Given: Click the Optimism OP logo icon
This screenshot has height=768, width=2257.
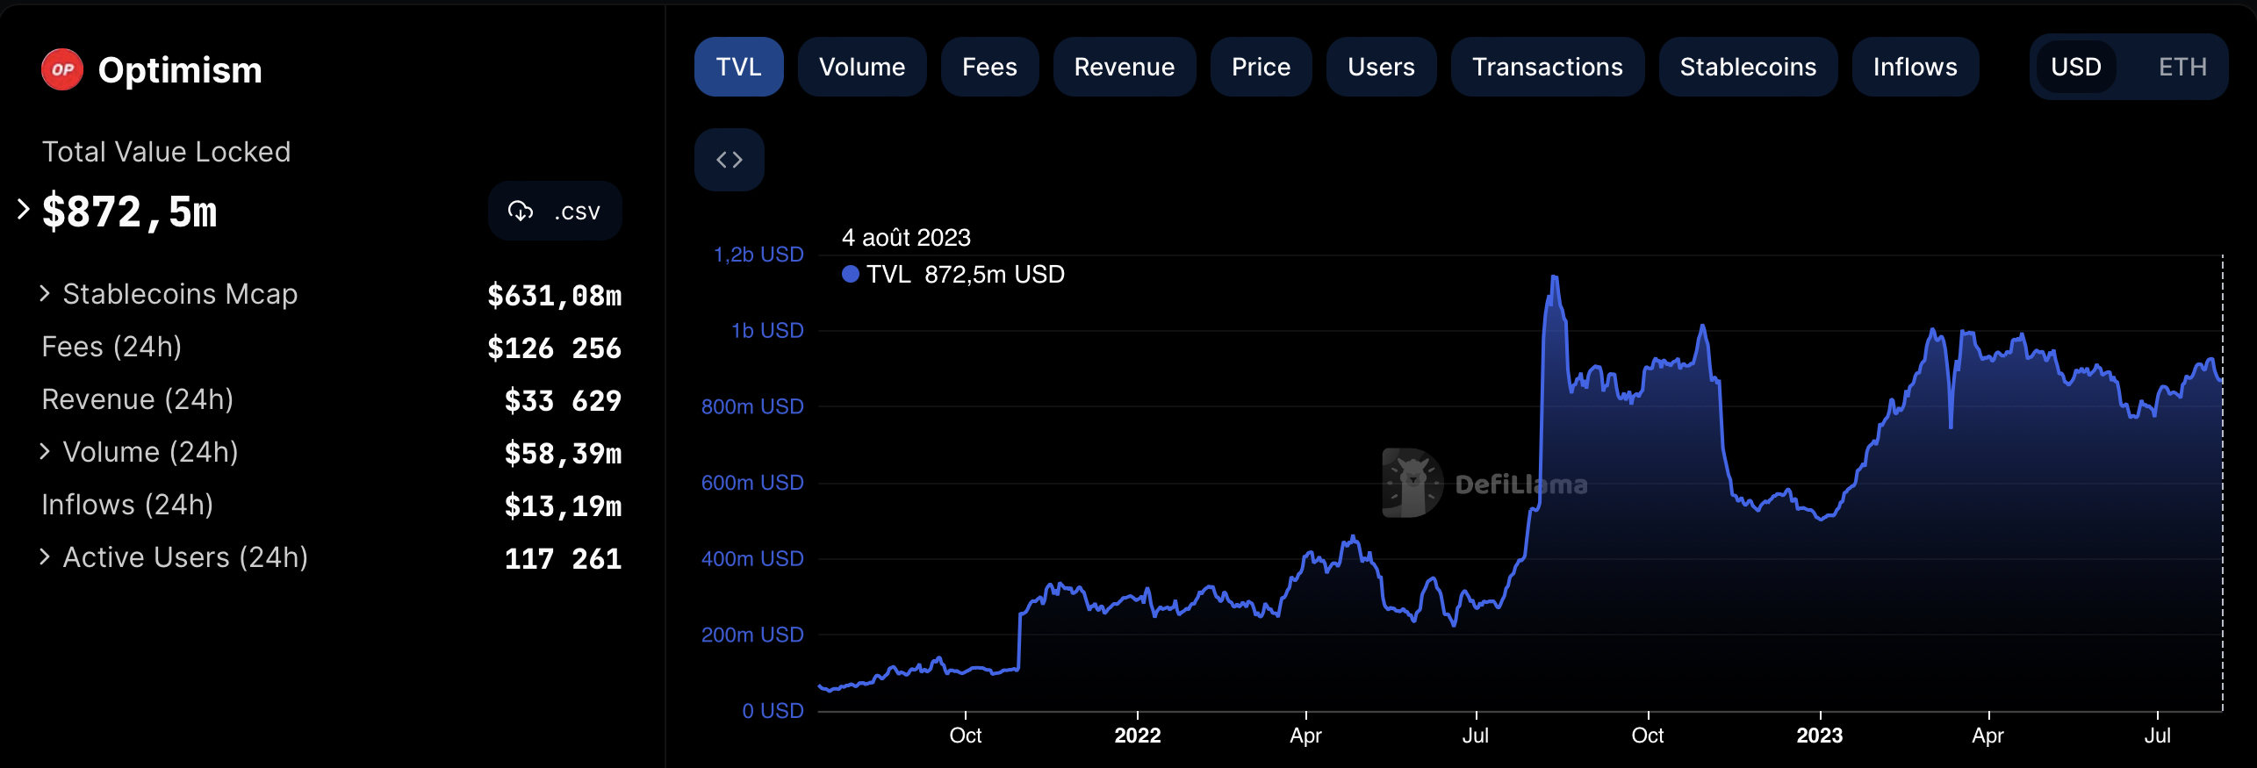Looking at the screenshot, I should pos(62,70).
